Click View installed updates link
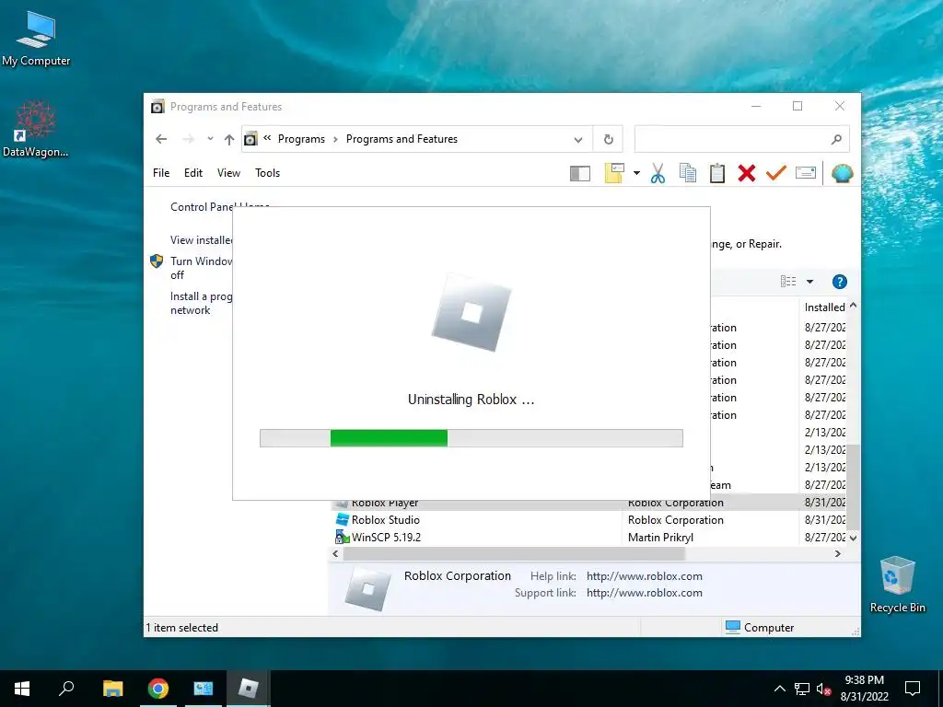 [202, 240]
